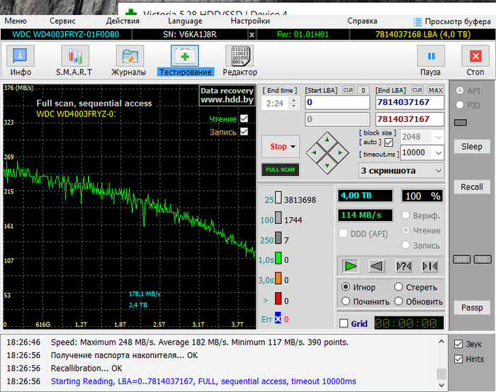Toggle the Чтение graph checkbox
496x392 pixels.
pos(244,119)
